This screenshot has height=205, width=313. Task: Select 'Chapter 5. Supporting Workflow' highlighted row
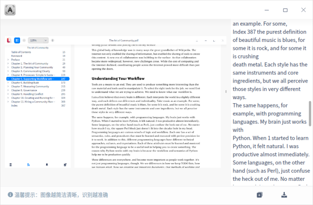[x=38, y=79]
